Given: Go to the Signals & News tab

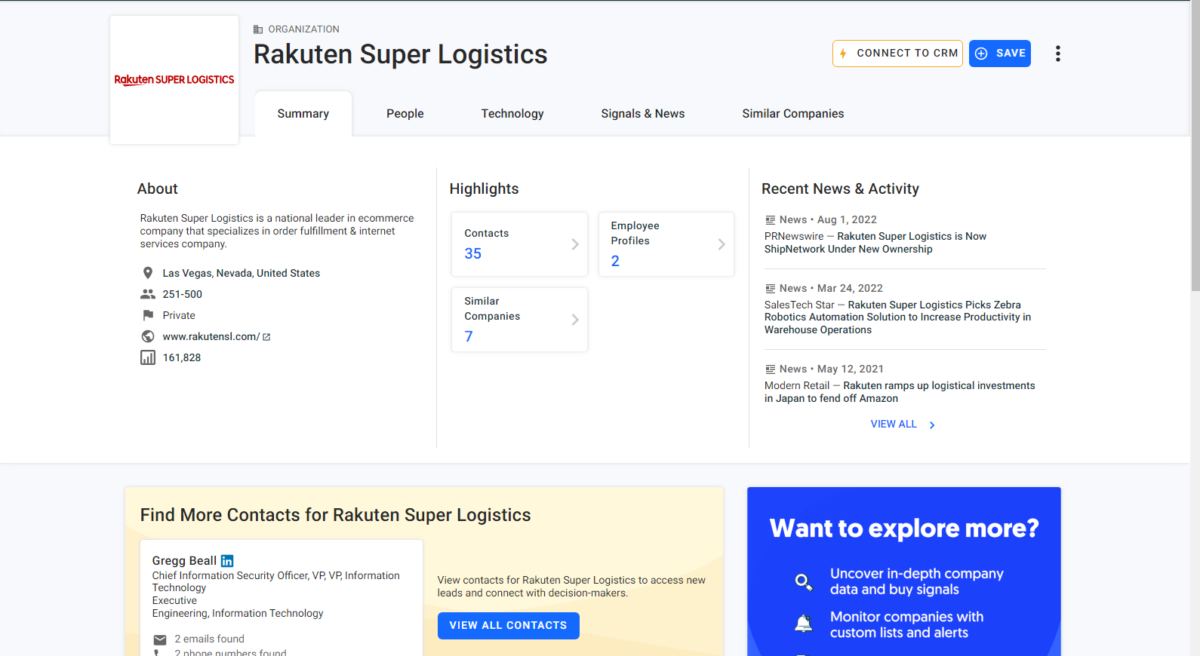Looking at the screenshot, I should click(x=643, y=114).
